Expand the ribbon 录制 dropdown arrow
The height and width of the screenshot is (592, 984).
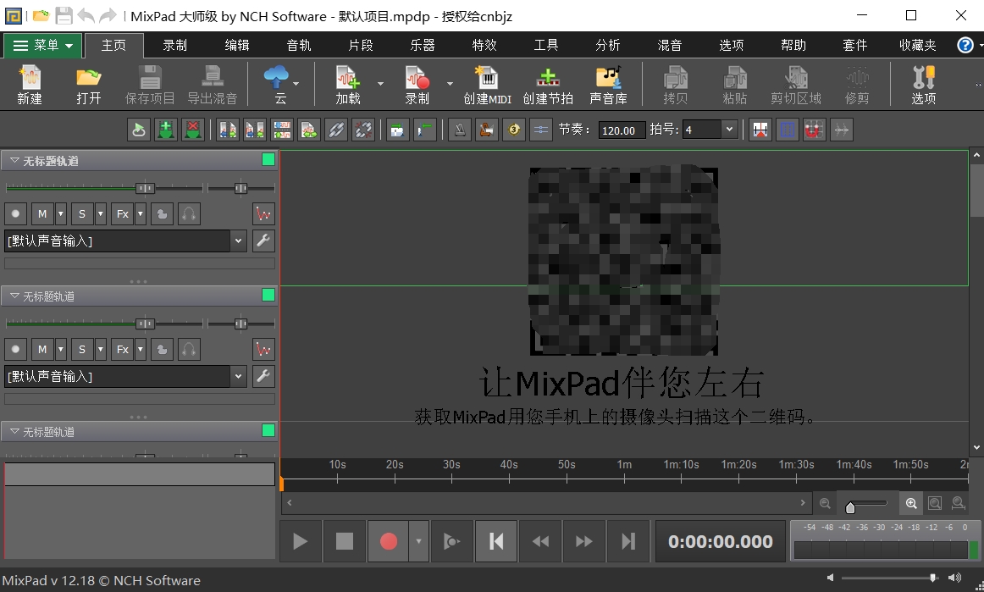coord(450,84)
